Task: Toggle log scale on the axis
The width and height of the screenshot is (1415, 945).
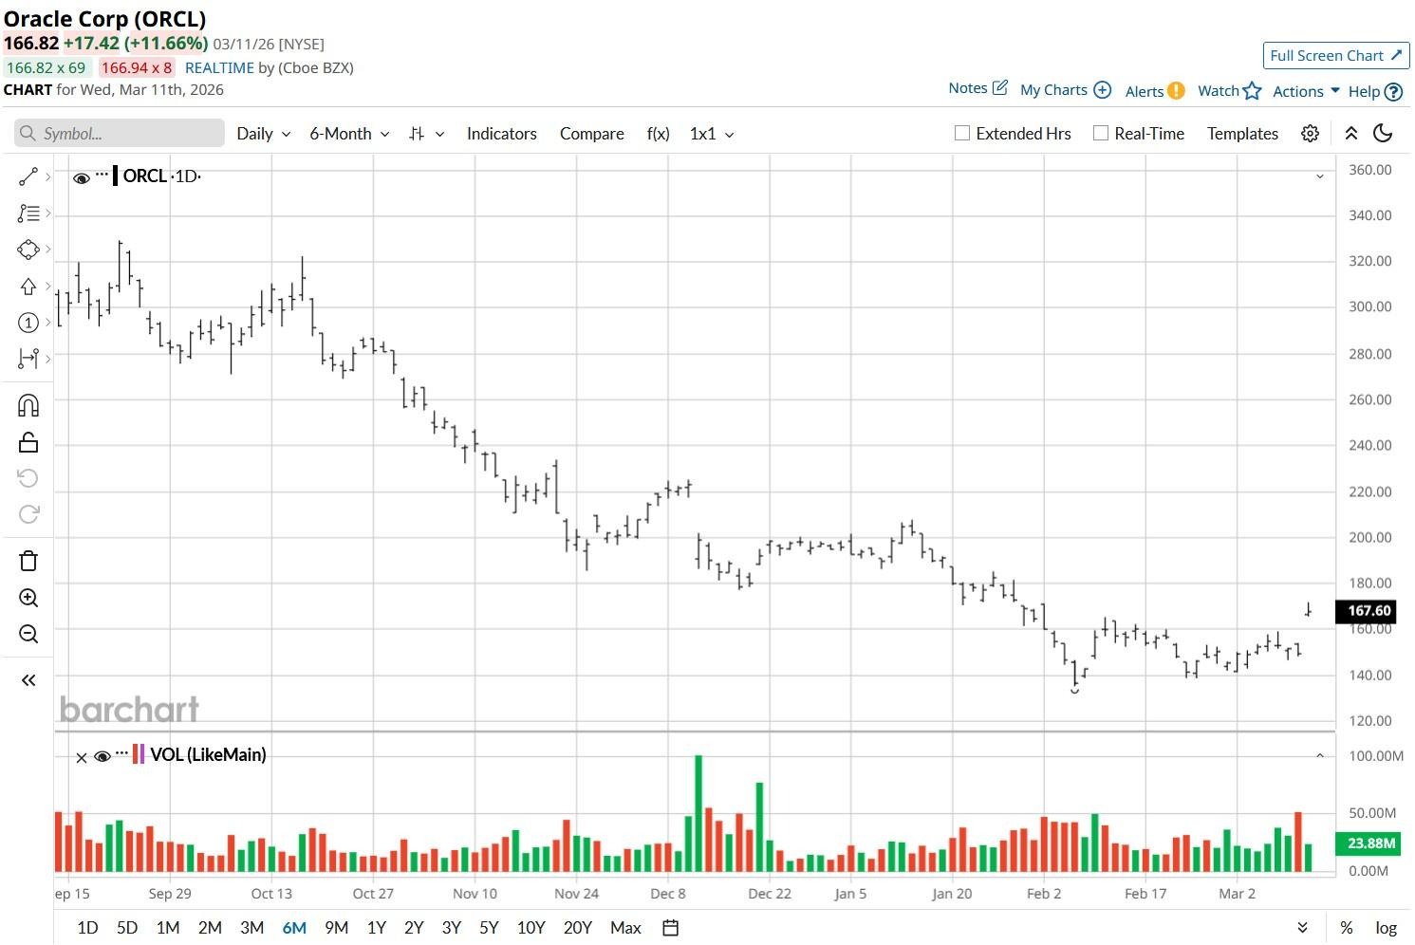Action: pos(1387,928)
